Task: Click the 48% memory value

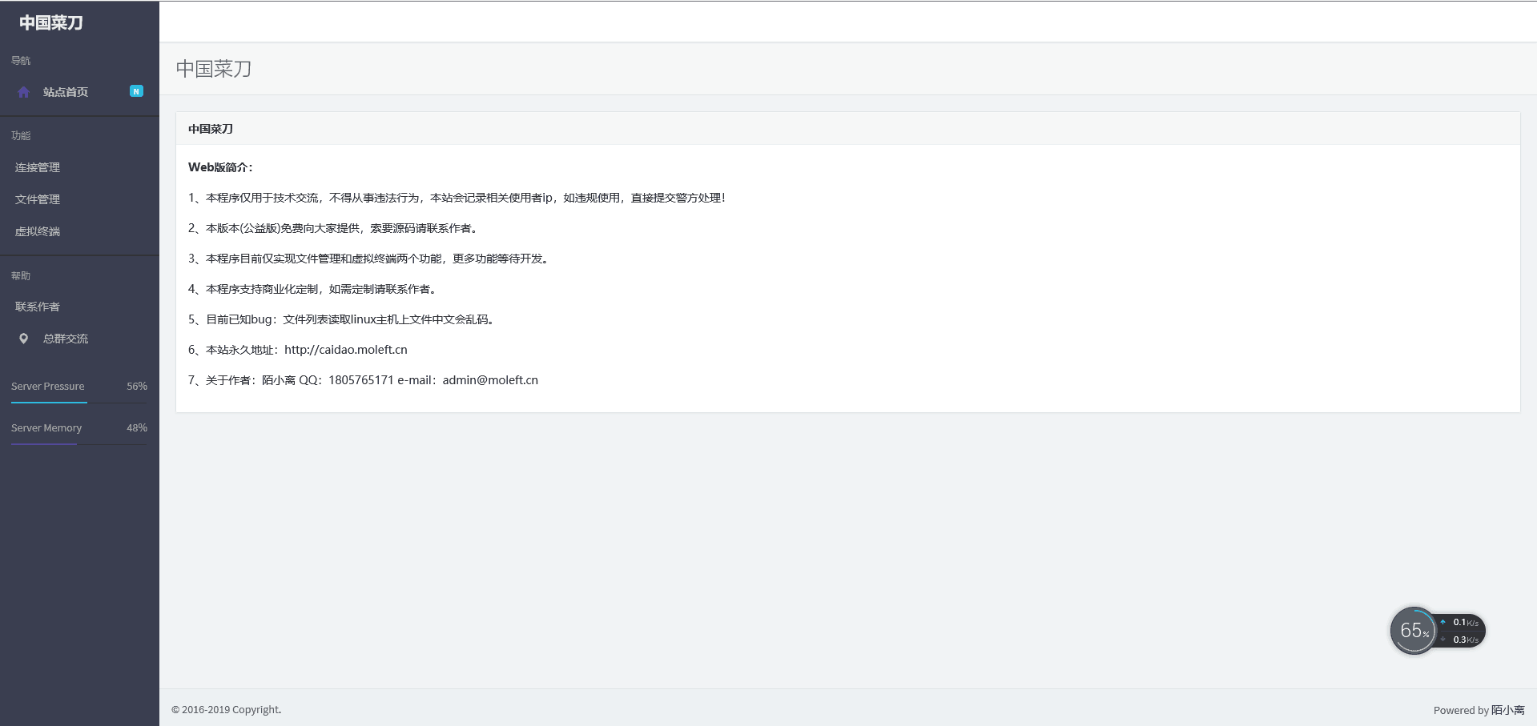Action: (137, 427)
